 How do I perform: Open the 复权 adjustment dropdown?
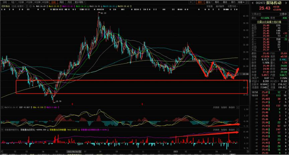[x=200, y=2]
